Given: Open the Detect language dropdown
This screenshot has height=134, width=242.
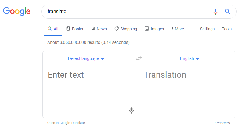Looking at the screenshot, I should pos(86,59).
